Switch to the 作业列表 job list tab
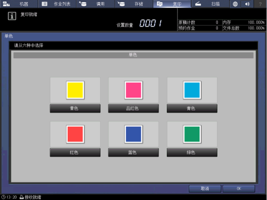The height and width of the screenshot is (200, 267). (x=57, y=4)
